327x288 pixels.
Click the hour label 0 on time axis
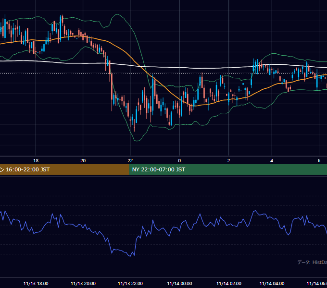pyautogui.click(x=179, y=161)
